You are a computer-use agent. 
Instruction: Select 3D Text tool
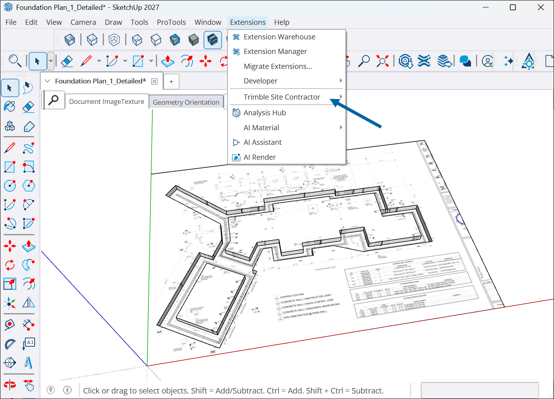pos(29,362)
